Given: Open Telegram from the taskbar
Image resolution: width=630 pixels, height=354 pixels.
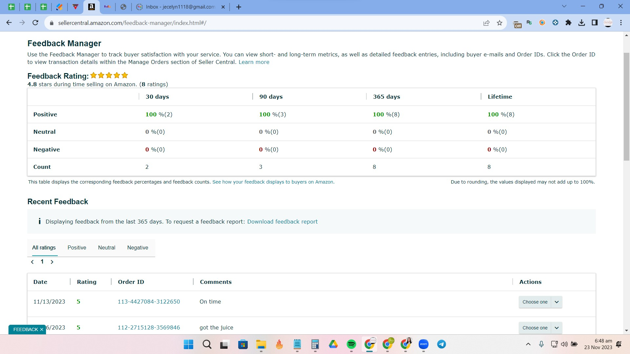Looking at the screenshot, I should click(x=442, y=344).
